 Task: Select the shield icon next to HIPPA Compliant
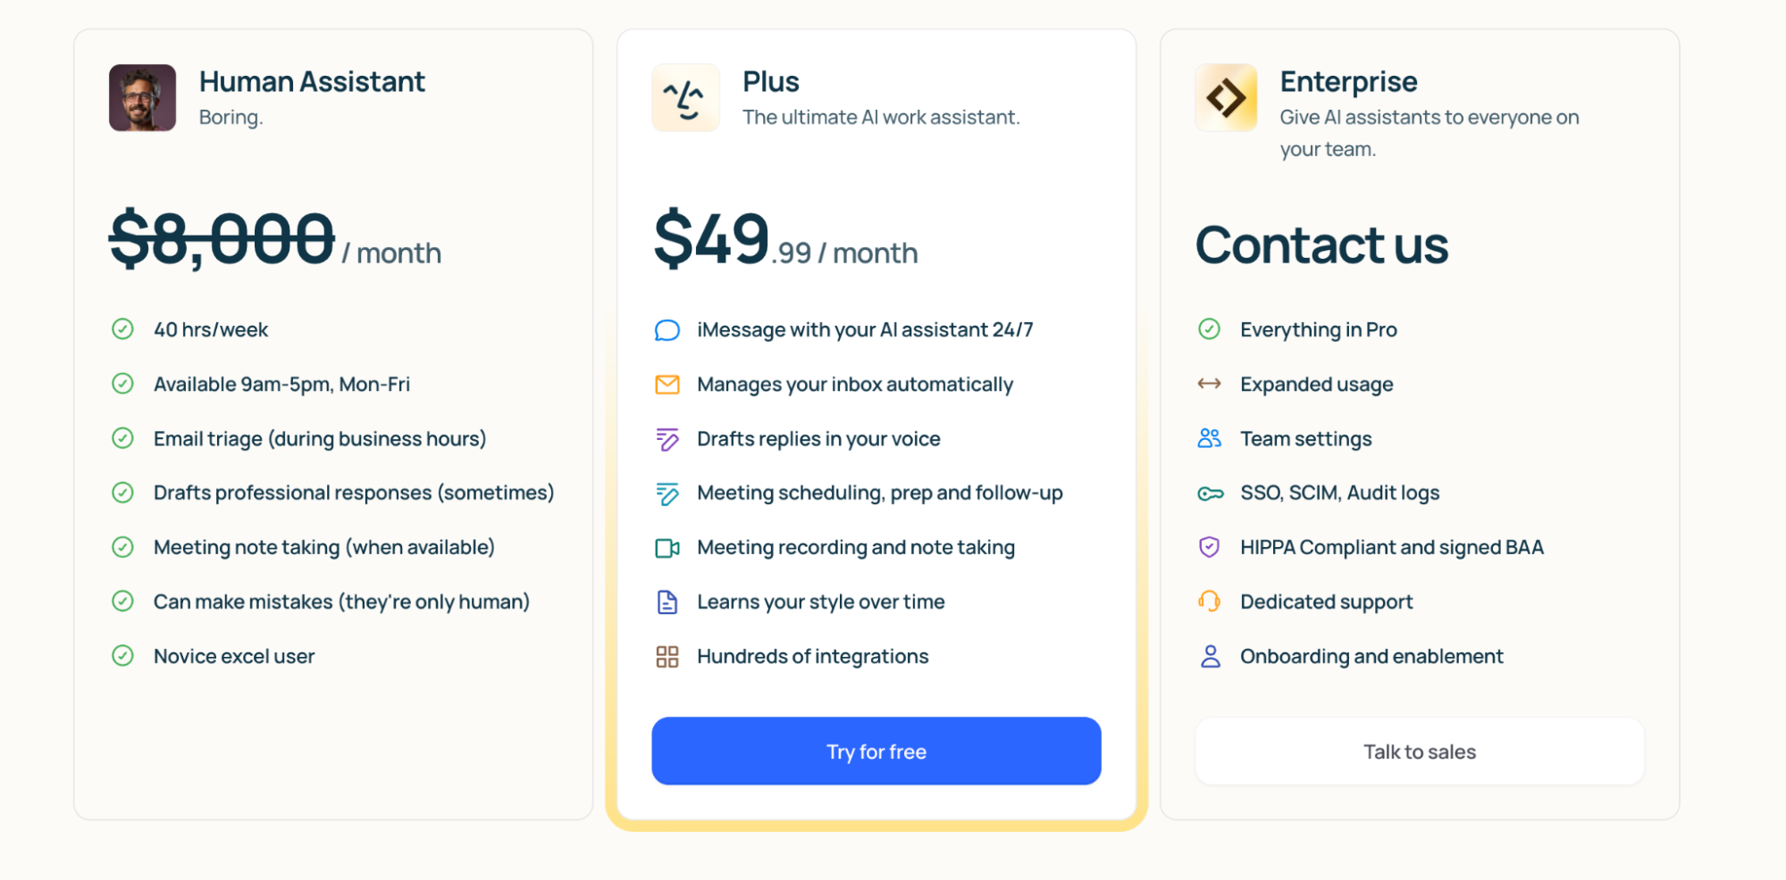click(1210, 547)
